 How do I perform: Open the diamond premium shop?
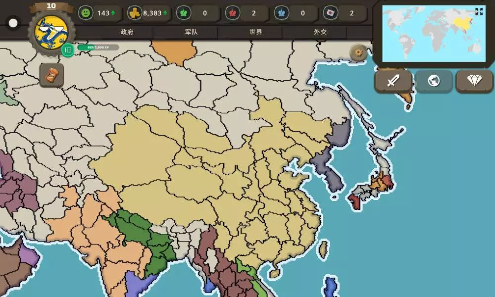pyautogui.click(x=474, y=81)
